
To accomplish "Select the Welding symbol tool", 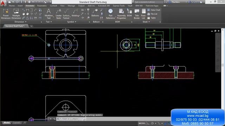I will coord(75,13).
